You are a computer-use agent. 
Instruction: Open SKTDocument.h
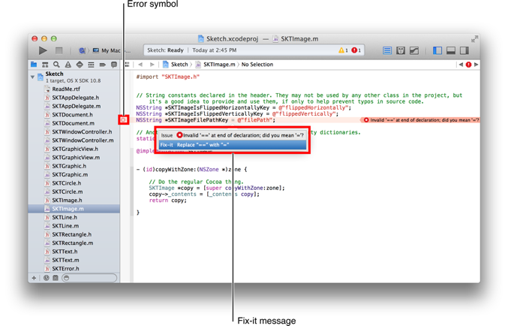tap(74, 115)
